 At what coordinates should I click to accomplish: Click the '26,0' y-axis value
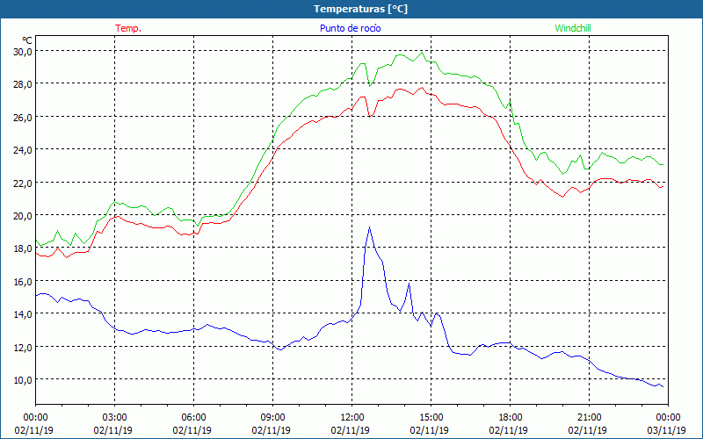23,117
